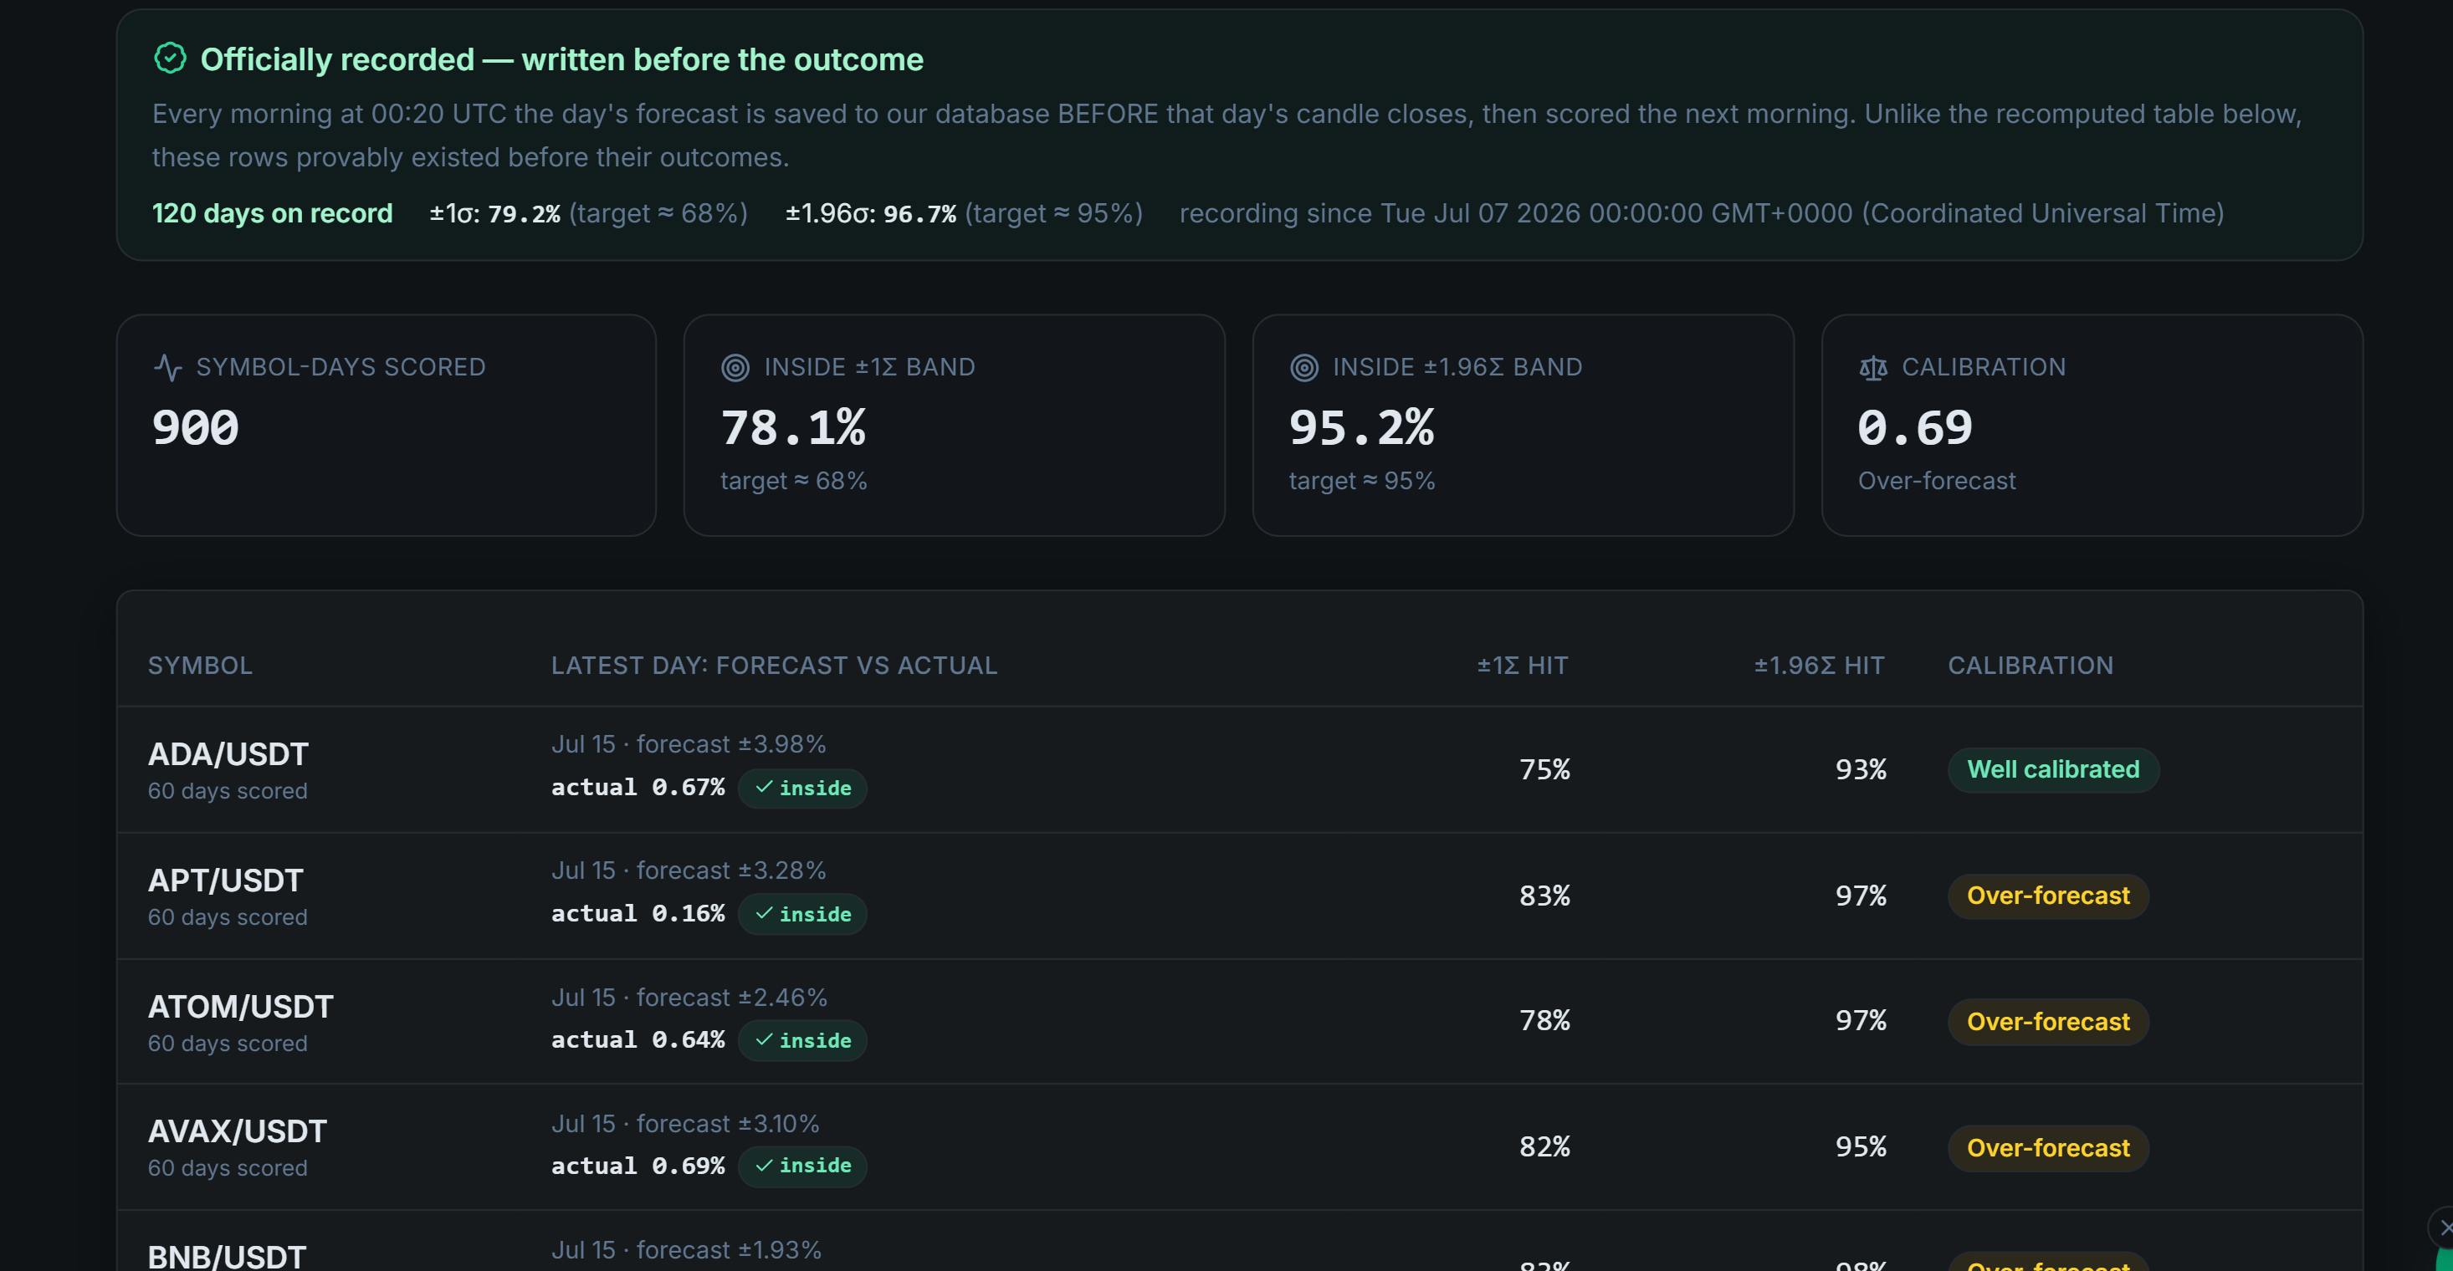Click the "Jul 15 · forecast ±3.98%" text
The height and width of the screenshot is (1271, 2453).
[689, 743]
